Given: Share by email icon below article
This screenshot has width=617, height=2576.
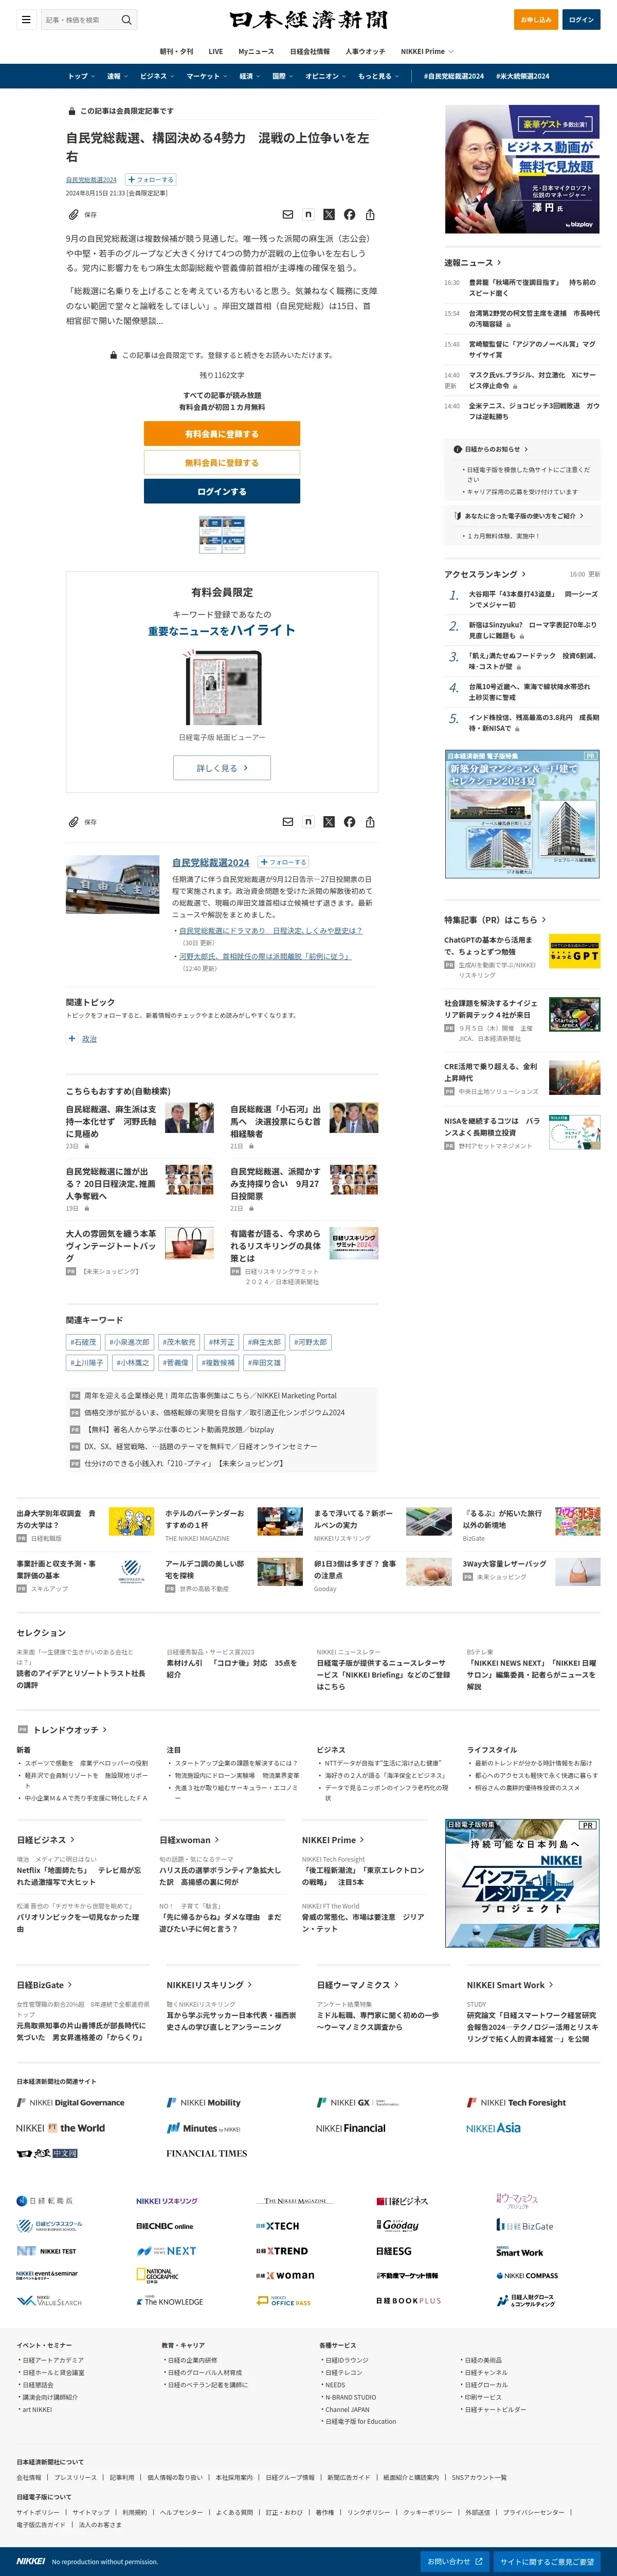Looking at the screenshot, I should [287, 822].
